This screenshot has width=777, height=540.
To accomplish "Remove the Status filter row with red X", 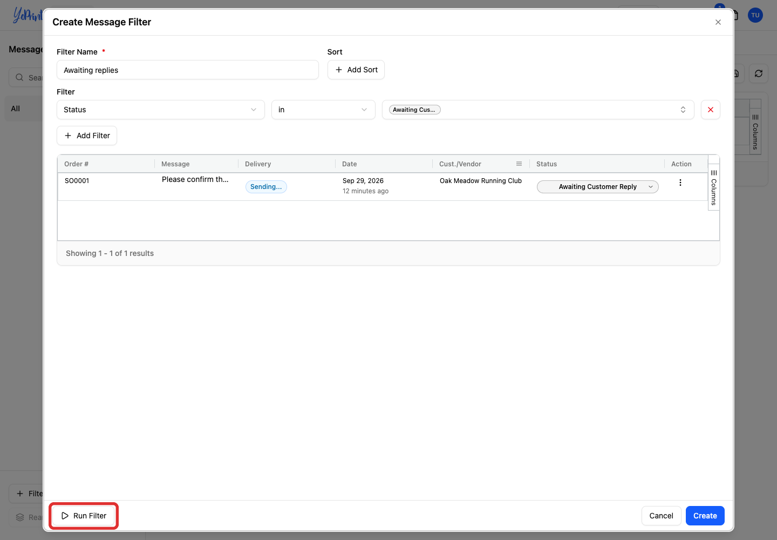I will [711, 110].
